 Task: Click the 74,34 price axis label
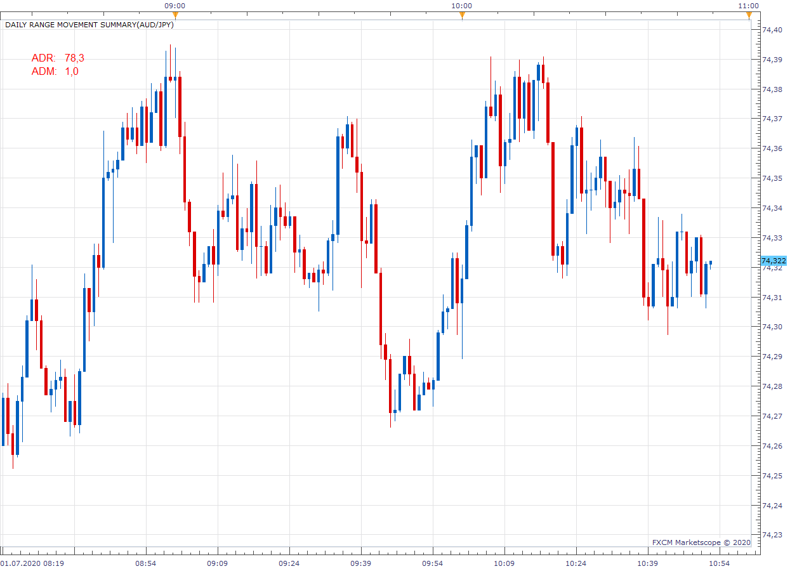[x=772, y=208]
